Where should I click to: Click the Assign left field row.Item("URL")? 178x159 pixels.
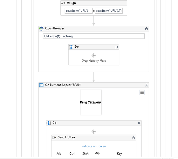tap(79, 11)
